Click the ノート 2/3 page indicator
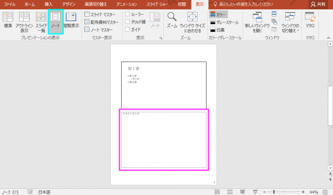This screenshot has height=195, width=333. pyautogui.click(x=10, y=192)
